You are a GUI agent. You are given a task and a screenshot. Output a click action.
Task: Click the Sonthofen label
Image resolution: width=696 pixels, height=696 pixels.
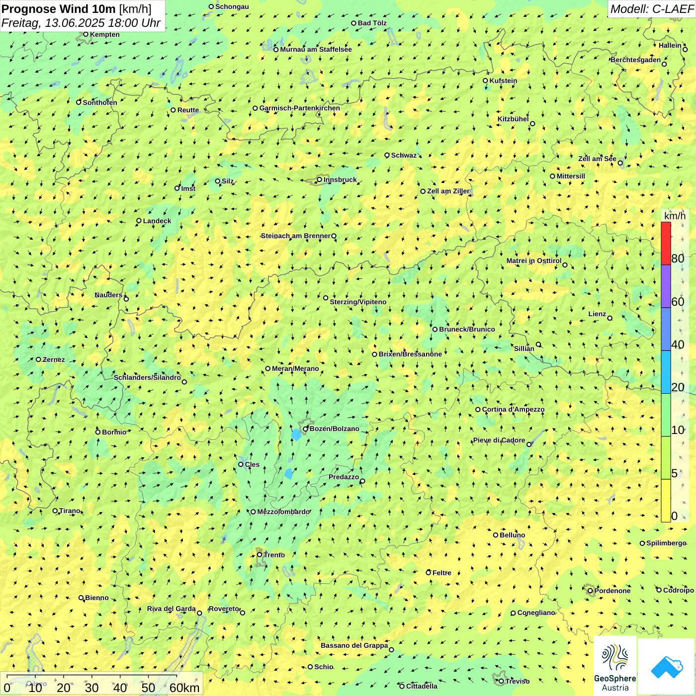pos(100,102)
